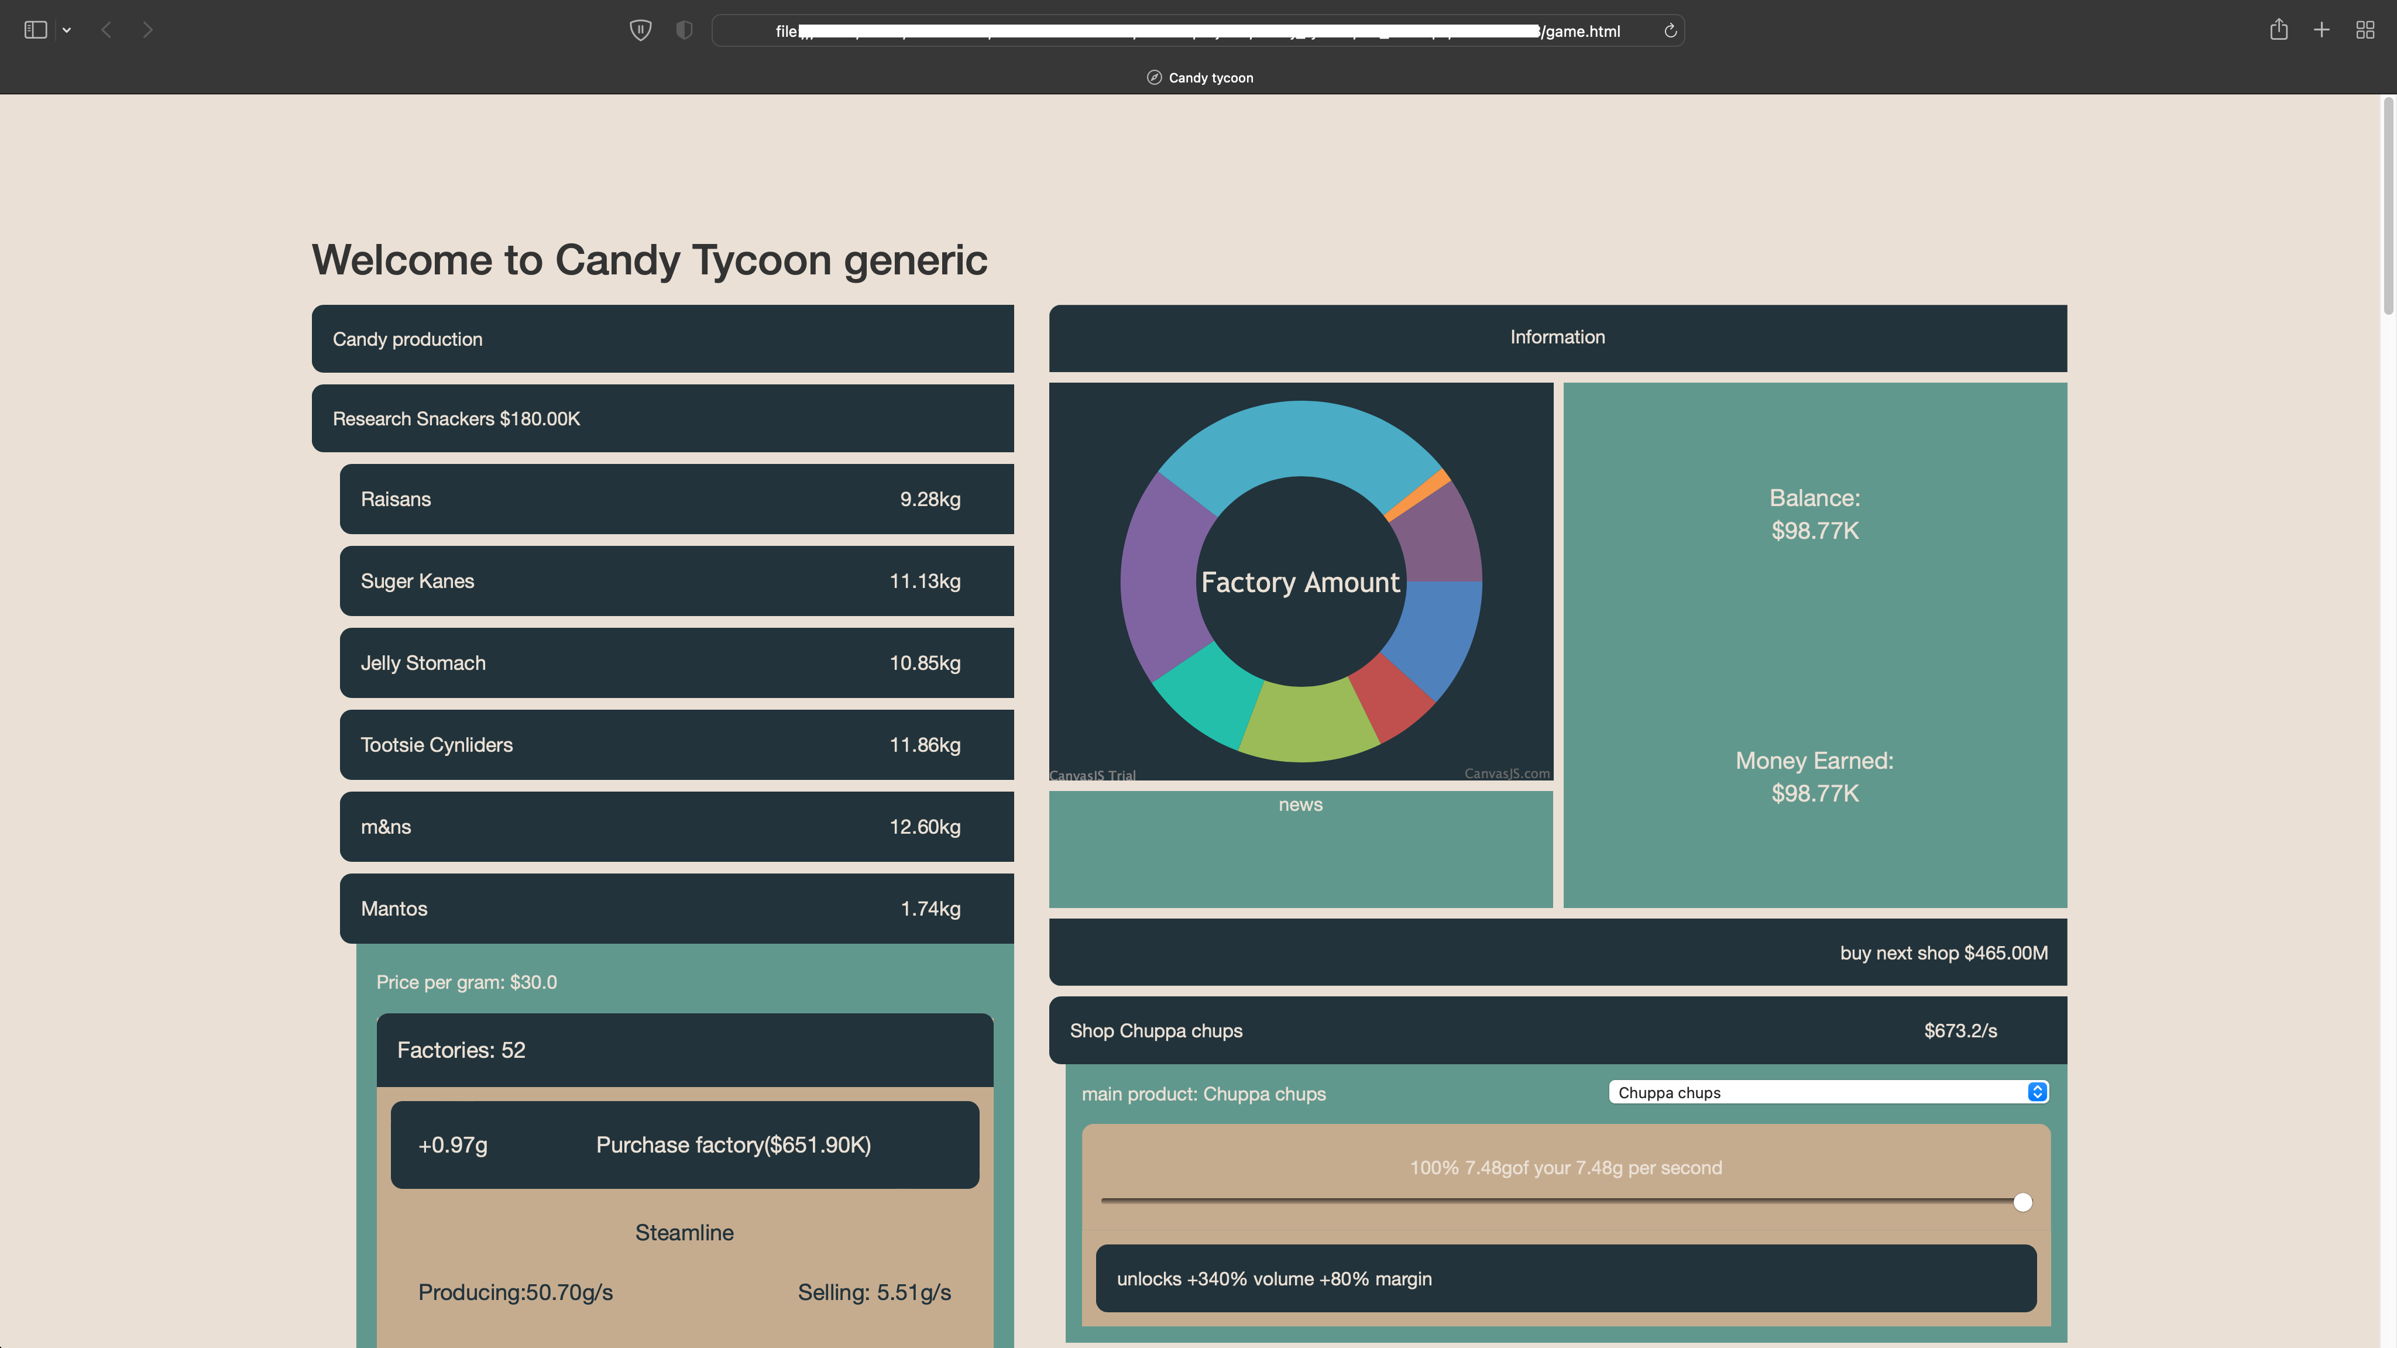Open the Share icon

(2278, 30)
